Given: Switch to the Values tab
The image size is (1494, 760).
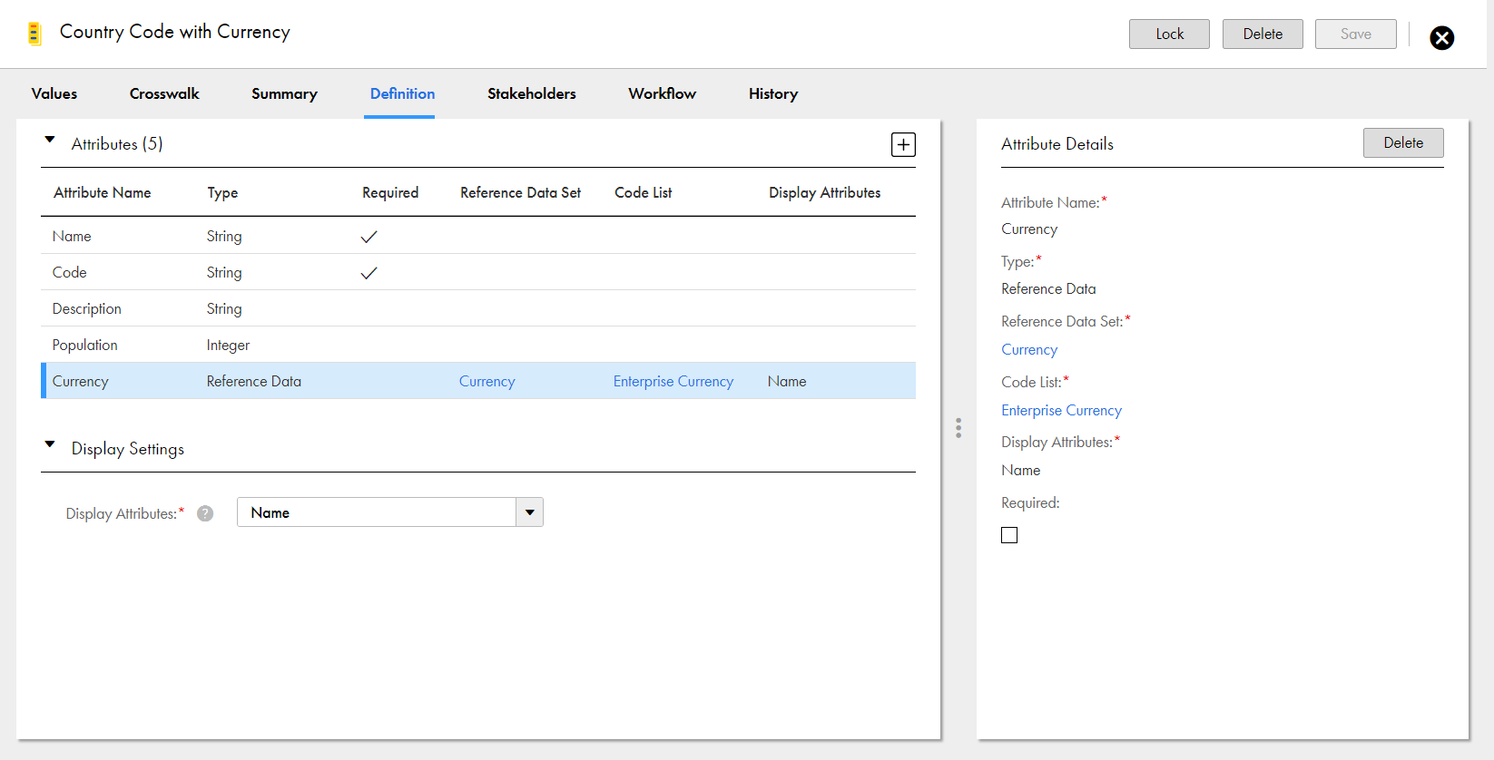Looking at the screenshot, I should [54, 93].
